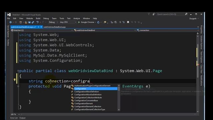Image resolution: width=213 pixels, height=120 pixels.
Task: Click the notifications filter flag icon
Action: (x=149, y=14)
